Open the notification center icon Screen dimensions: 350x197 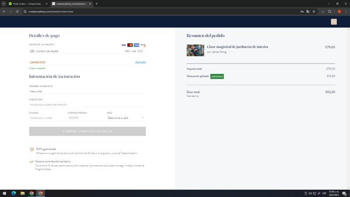click(345, 193)
